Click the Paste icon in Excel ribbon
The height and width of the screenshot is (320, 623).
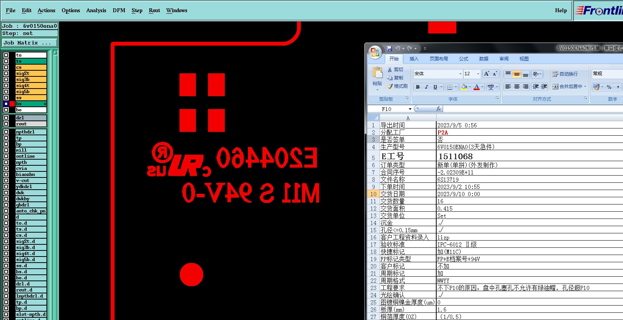[x=377, y=73]
